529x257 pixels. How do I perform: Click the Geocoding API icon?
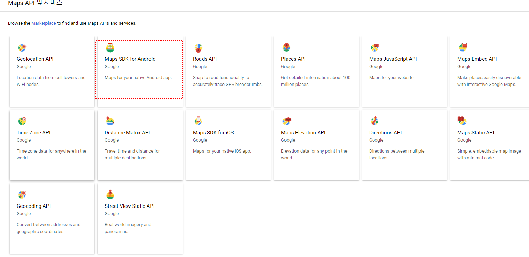pyautogui.click(x=22, y=194)
